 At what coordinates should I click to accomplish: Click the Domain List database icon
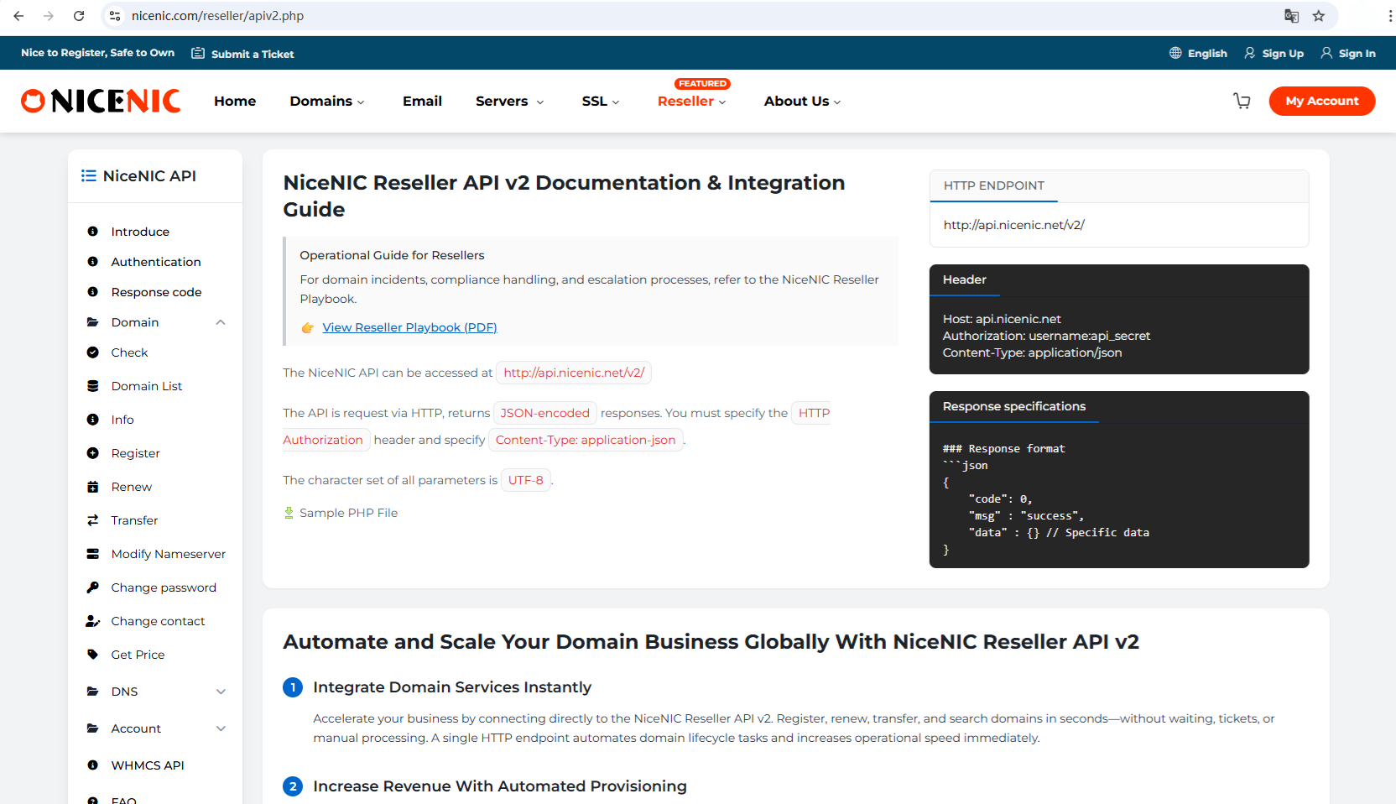pos(92,386)
